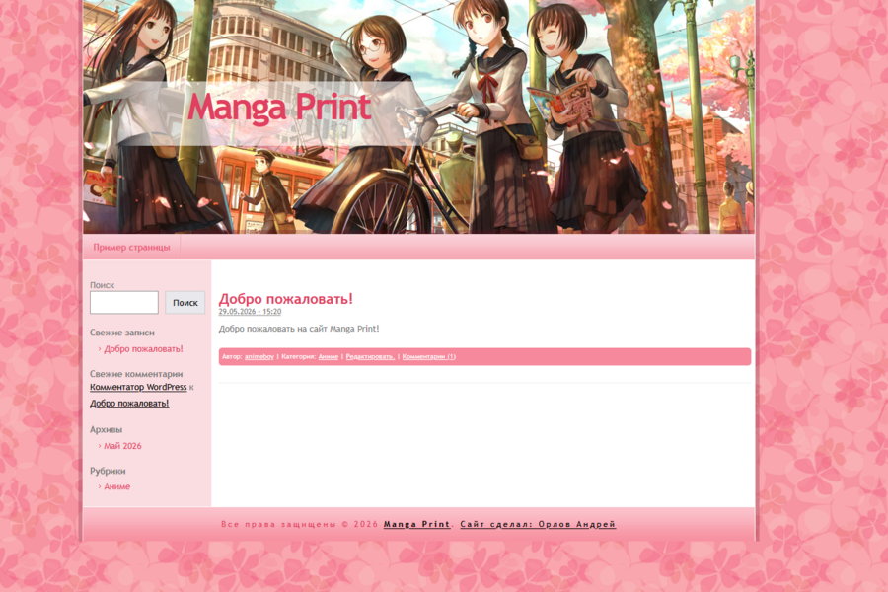Focus the Поиск search text field
This screenshot has height=592, width=888.
pos(124,303)
